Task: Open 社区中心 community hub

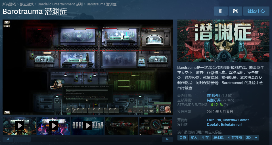Action: pos(256,11)
